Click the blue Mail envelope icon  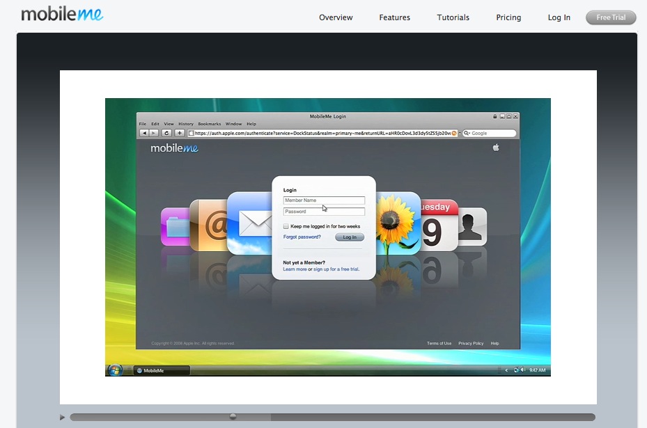(x=249, y=223)
